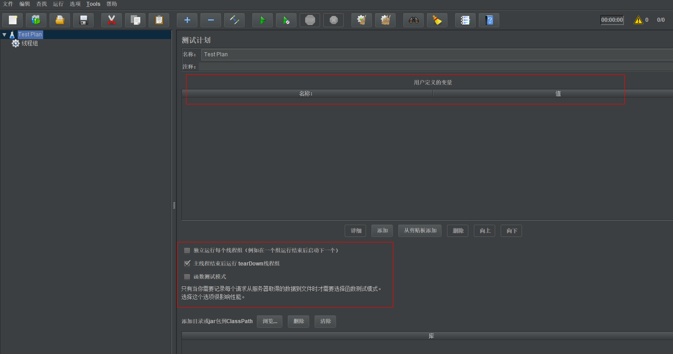This screenshot has height=354, width=673.
Task: Uncheck 主线程结束后运行 tearDown线程组
Action: [x=187, y=264]
